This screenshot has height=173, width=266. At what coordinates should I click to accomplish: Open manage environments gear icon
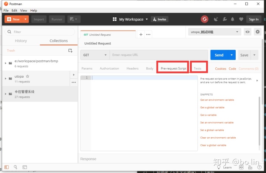pyautogui.click(x=258, y=32)
